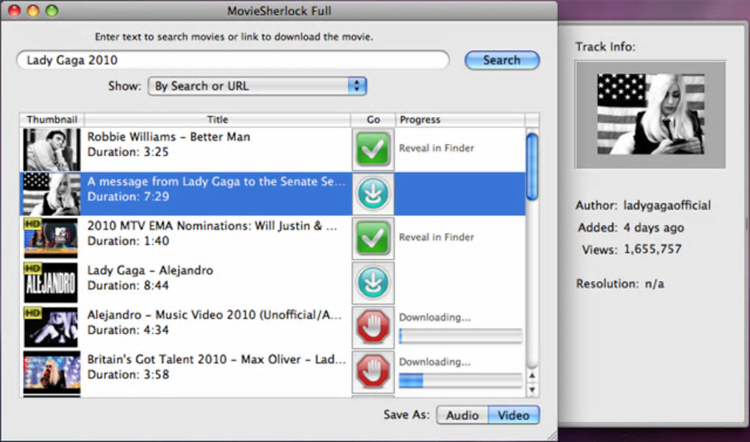Click the Duration: 7:29 text

(x=128, y=196)
